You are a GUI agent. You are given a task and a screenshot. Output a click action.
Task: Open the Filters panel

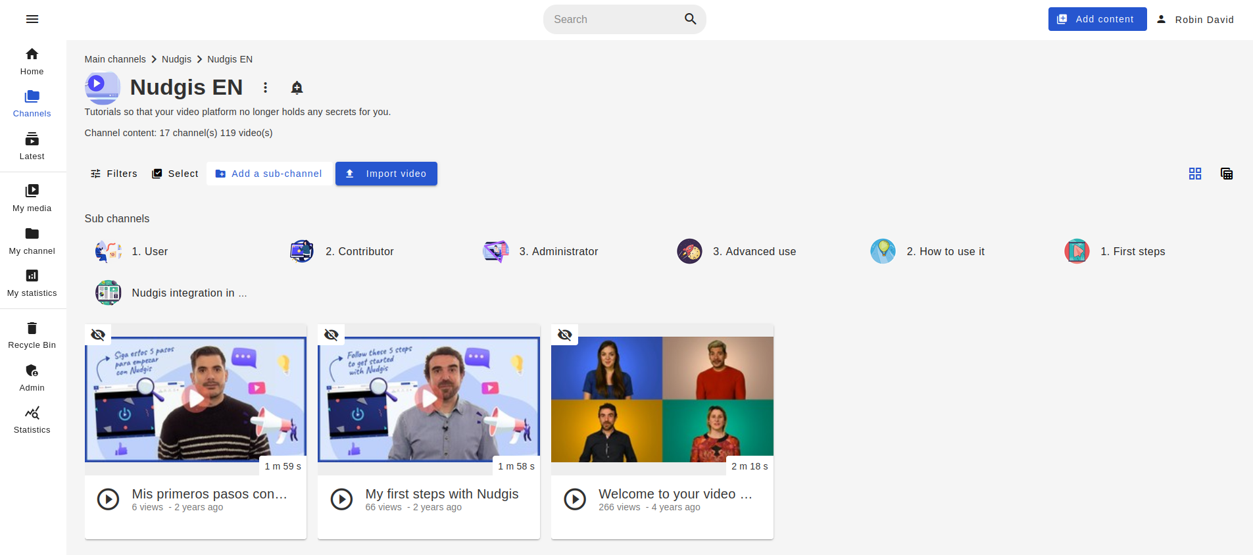(x=114, y=174)
